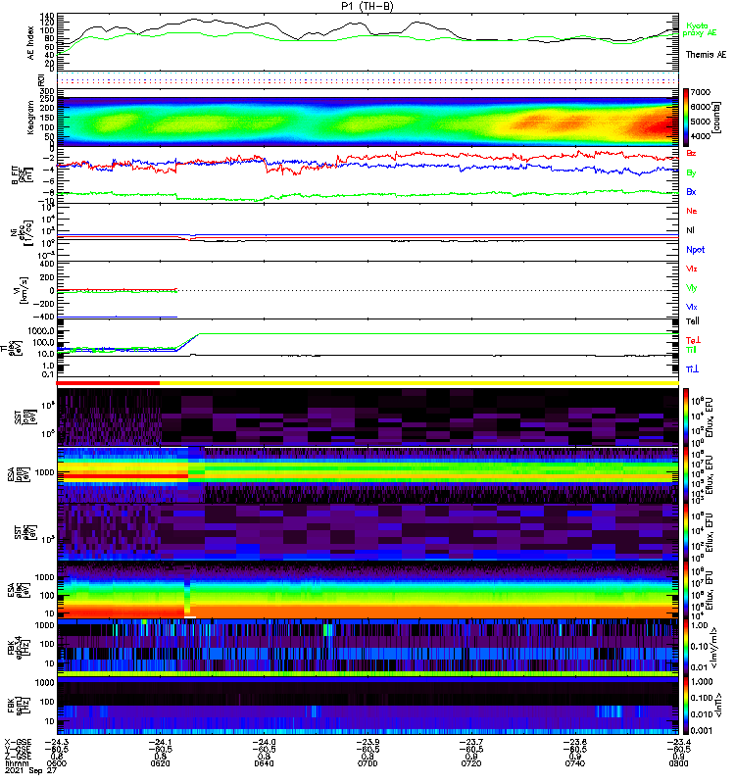Image resolution: width=735 pixels, height=784 pixels.
Task: Click the "140" tick on the AE Index axis
Action: pos(48,17)
